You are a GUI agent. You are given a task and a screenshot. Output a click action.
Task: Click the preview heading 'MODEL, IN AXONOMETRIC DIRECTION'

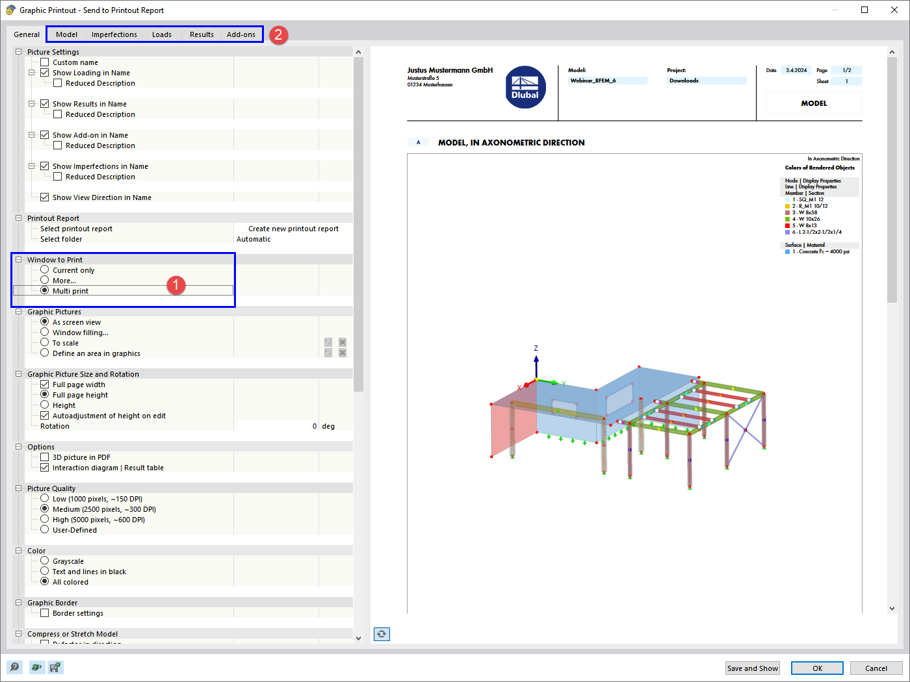pyautogui.click(x=512, y=143)
